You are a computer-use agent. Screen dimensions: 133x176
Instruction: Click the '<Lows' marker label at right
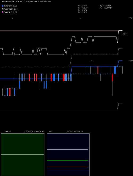131,60
